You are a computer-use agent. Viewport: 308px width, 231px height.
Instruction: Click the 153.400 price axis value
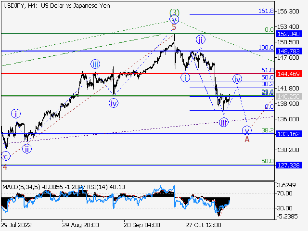tap(288, 27)
